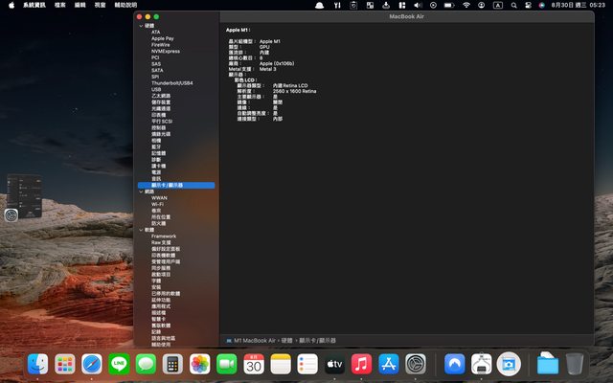Launch Apple TV from the Dock
This screenshot has height=383, width=613.
tap(334, 364)
